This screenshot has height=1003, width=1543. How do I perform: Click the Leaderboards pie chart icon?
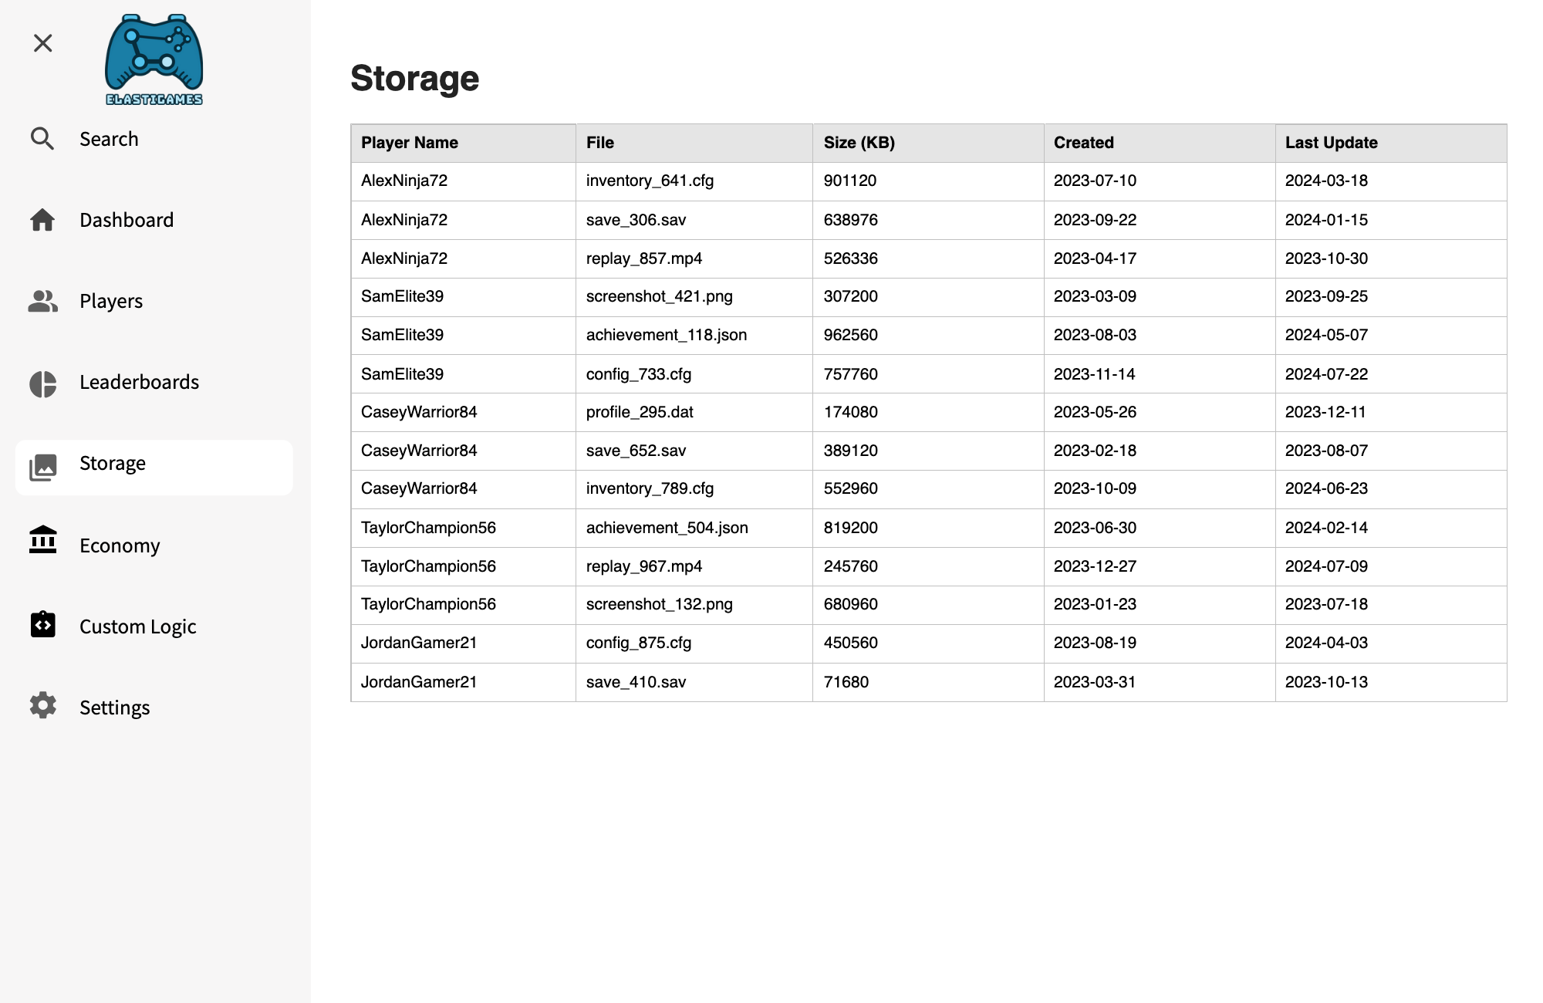[x=42, y=383]
